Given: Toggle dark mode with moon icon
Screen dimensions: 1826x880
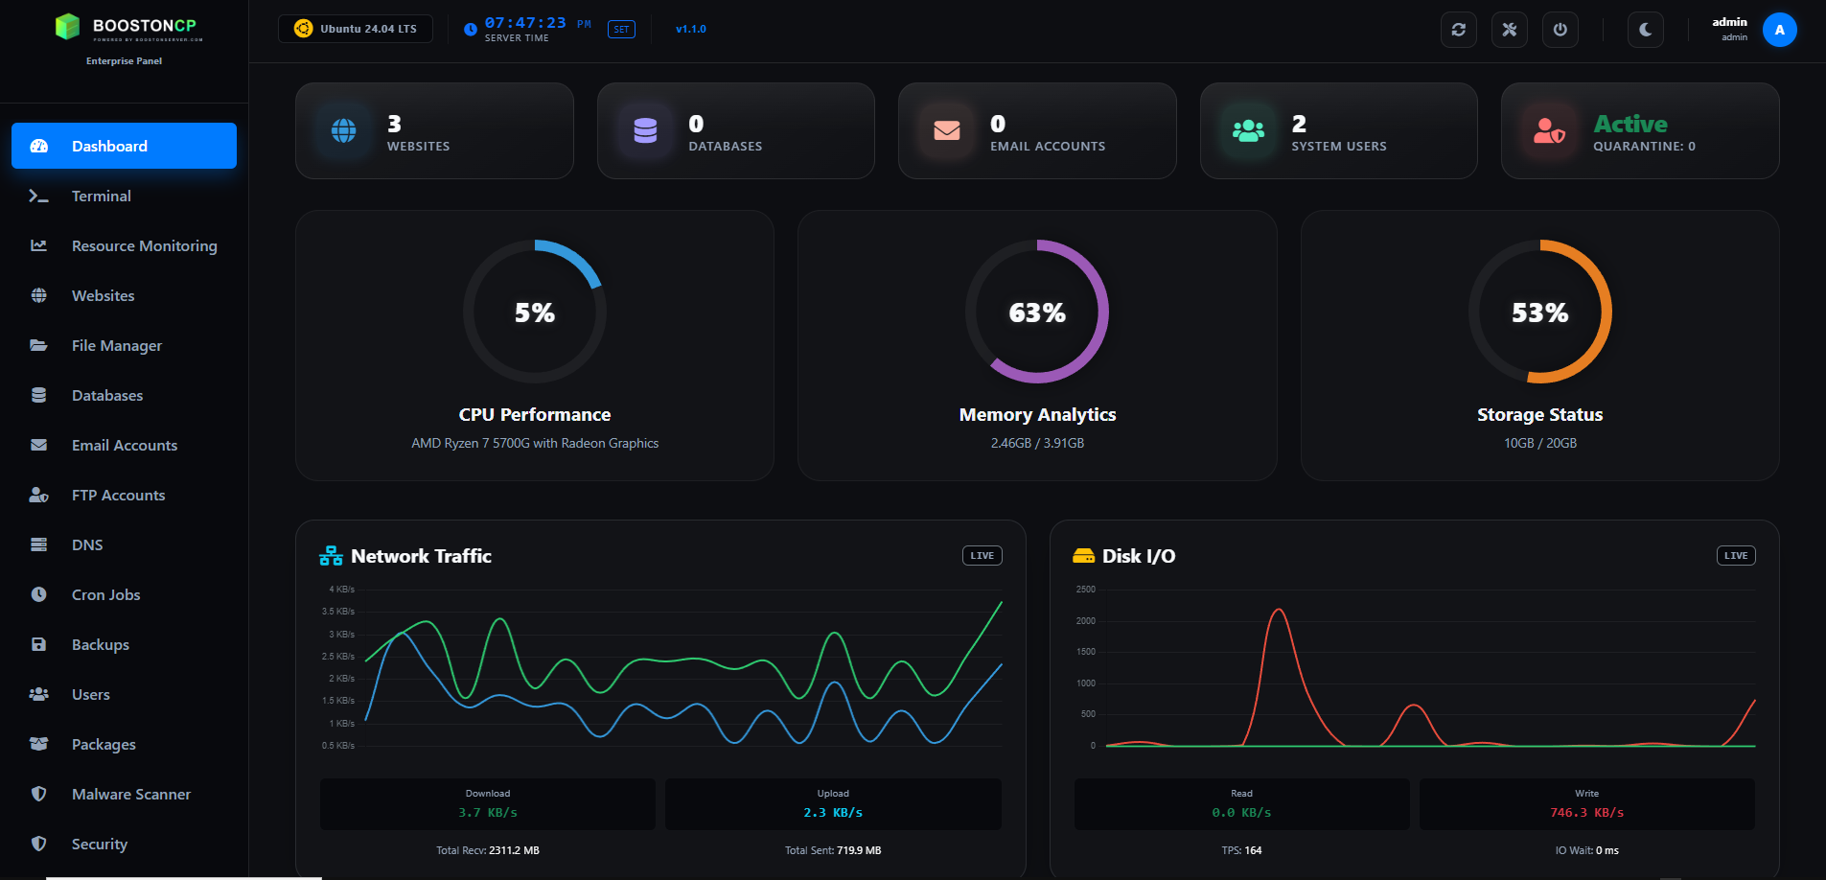Looking at the screenshot, I should tap(1645, 30).
